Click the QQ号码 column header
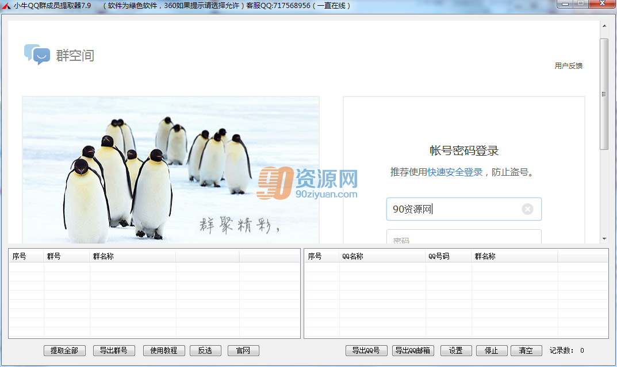 (x=448, y=256)
